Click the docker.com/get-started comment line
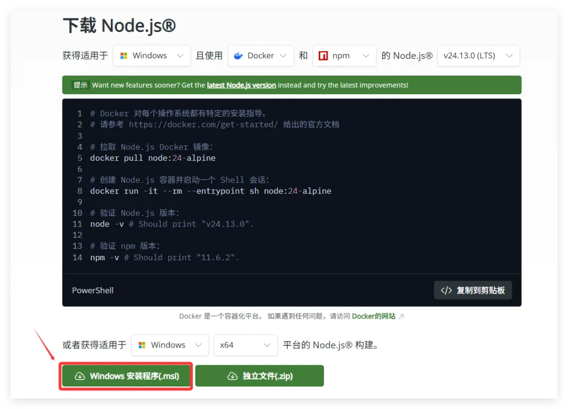The image size is (568, 409). click(215, 125)
